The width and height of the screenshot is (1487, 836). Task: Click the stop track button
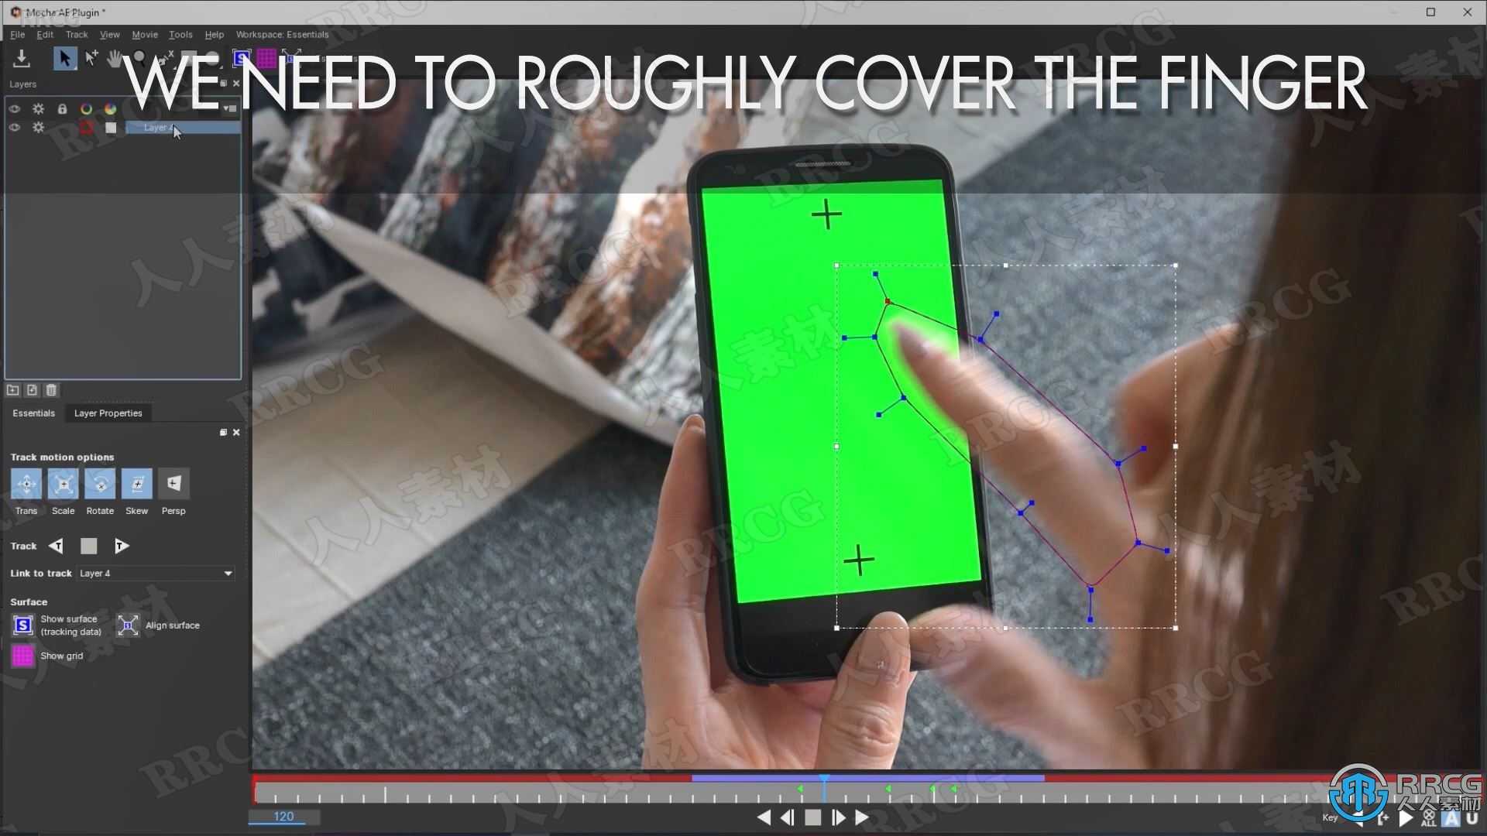click(89, 546)
